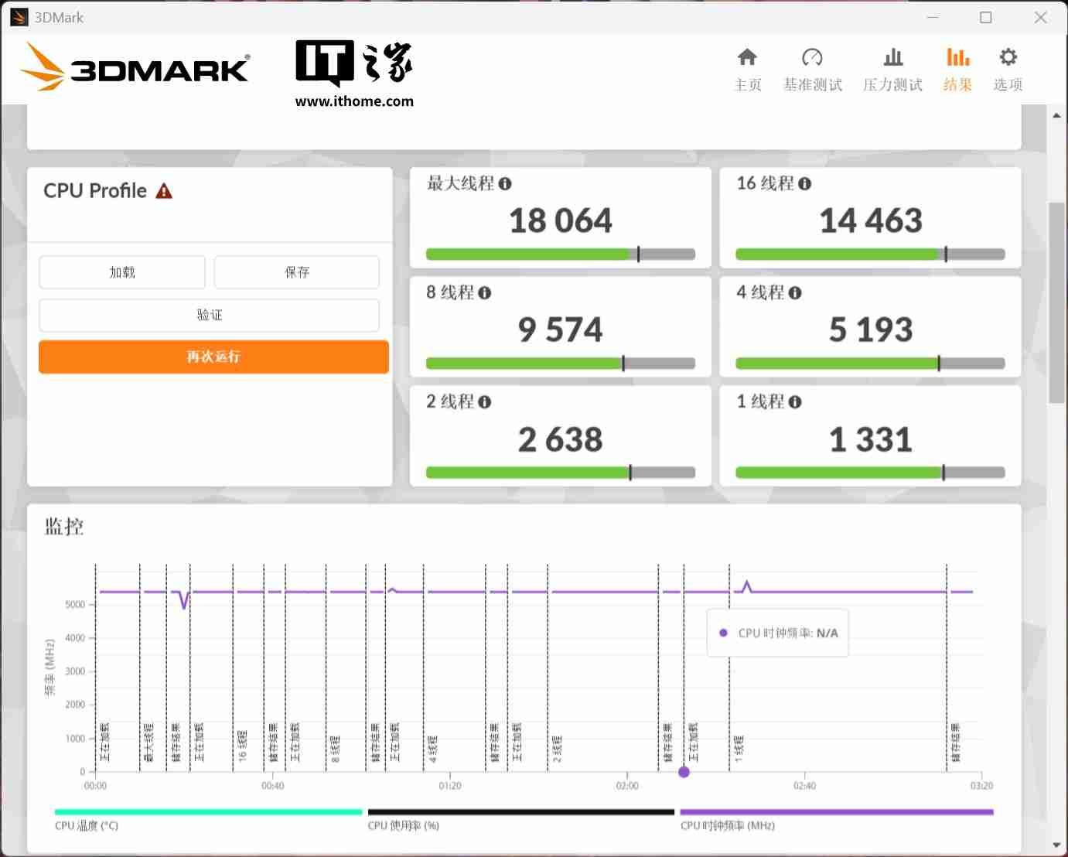Viewport: 1068px width, 857px height.
Task: Click info icon next to 4 线程
Action: 795,293
